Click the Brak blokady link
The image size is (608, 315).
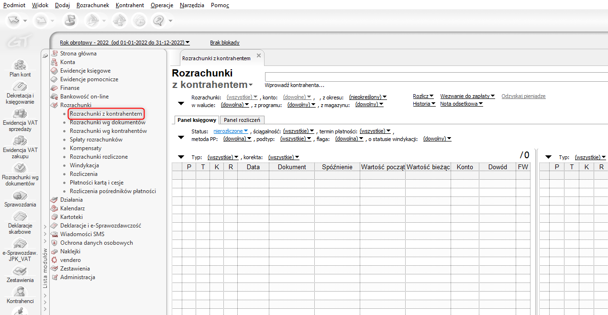(x=225, y=43)
